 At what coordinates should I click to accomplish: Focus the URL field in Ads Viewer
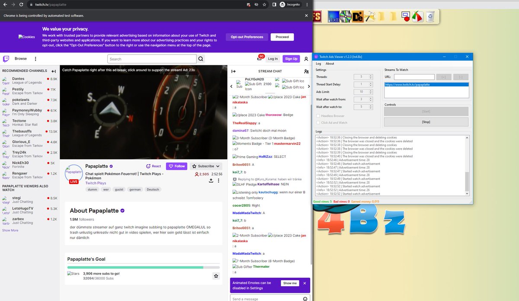coord(414,77)
